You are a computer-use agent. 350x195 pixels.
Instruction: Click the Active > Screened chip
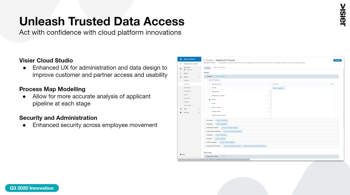pos(222,120)
